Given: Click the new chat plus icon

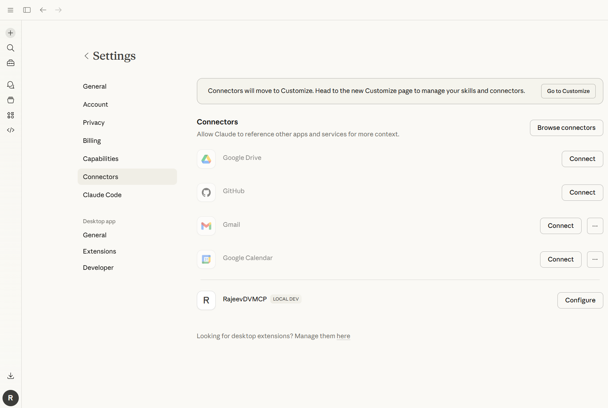Looking at the screenshot, I should (10, 33).
